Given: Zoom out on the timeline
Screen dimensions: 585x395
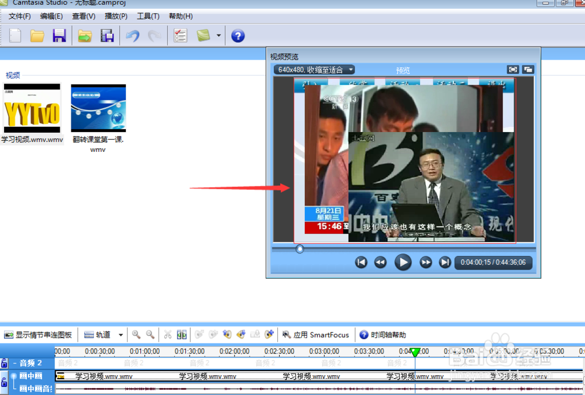Looking at the screenshot, I should (150, 335).
